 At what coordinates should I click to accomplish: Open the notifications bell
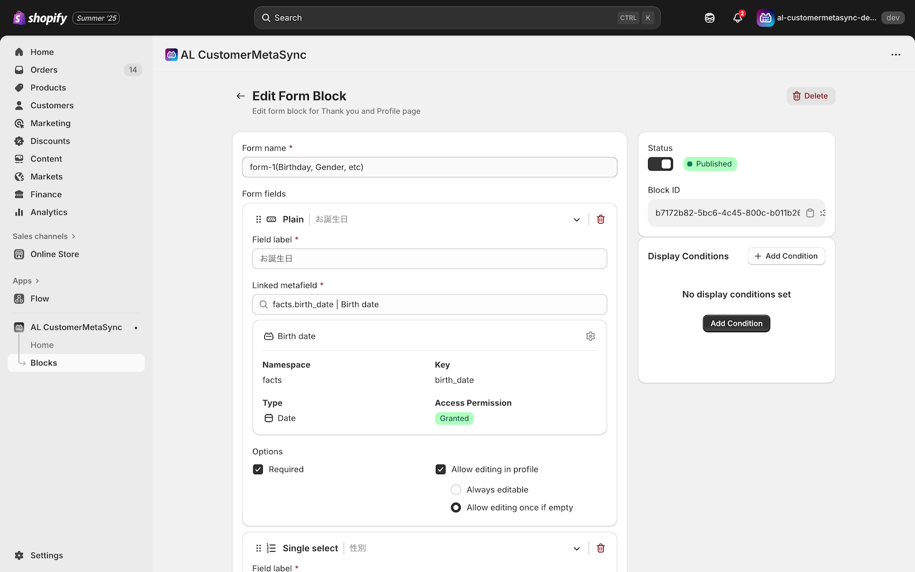[x=737, y=18]
